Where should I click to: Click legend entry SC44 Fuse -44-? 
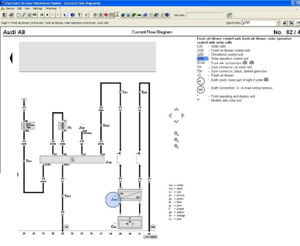[219, 63]
